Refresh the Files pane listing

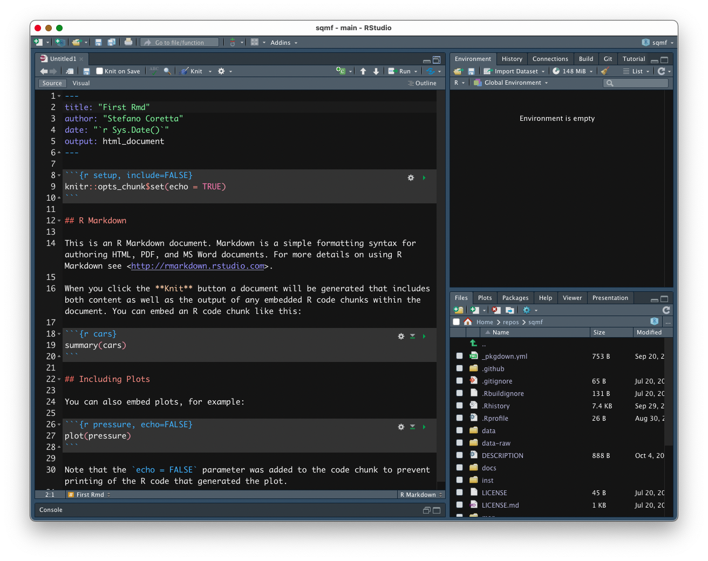click(666, 310)
